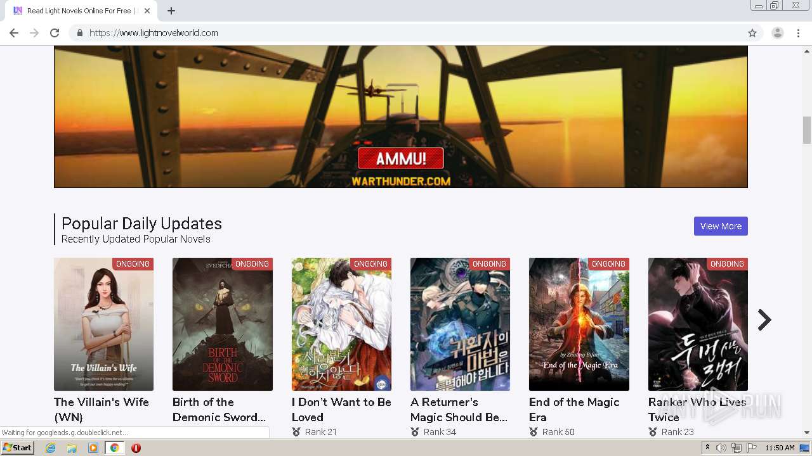812x456 pixels.
Task: Advance the carousel with the right chevron
Action: pyautogui.click(x=764, y=320)
